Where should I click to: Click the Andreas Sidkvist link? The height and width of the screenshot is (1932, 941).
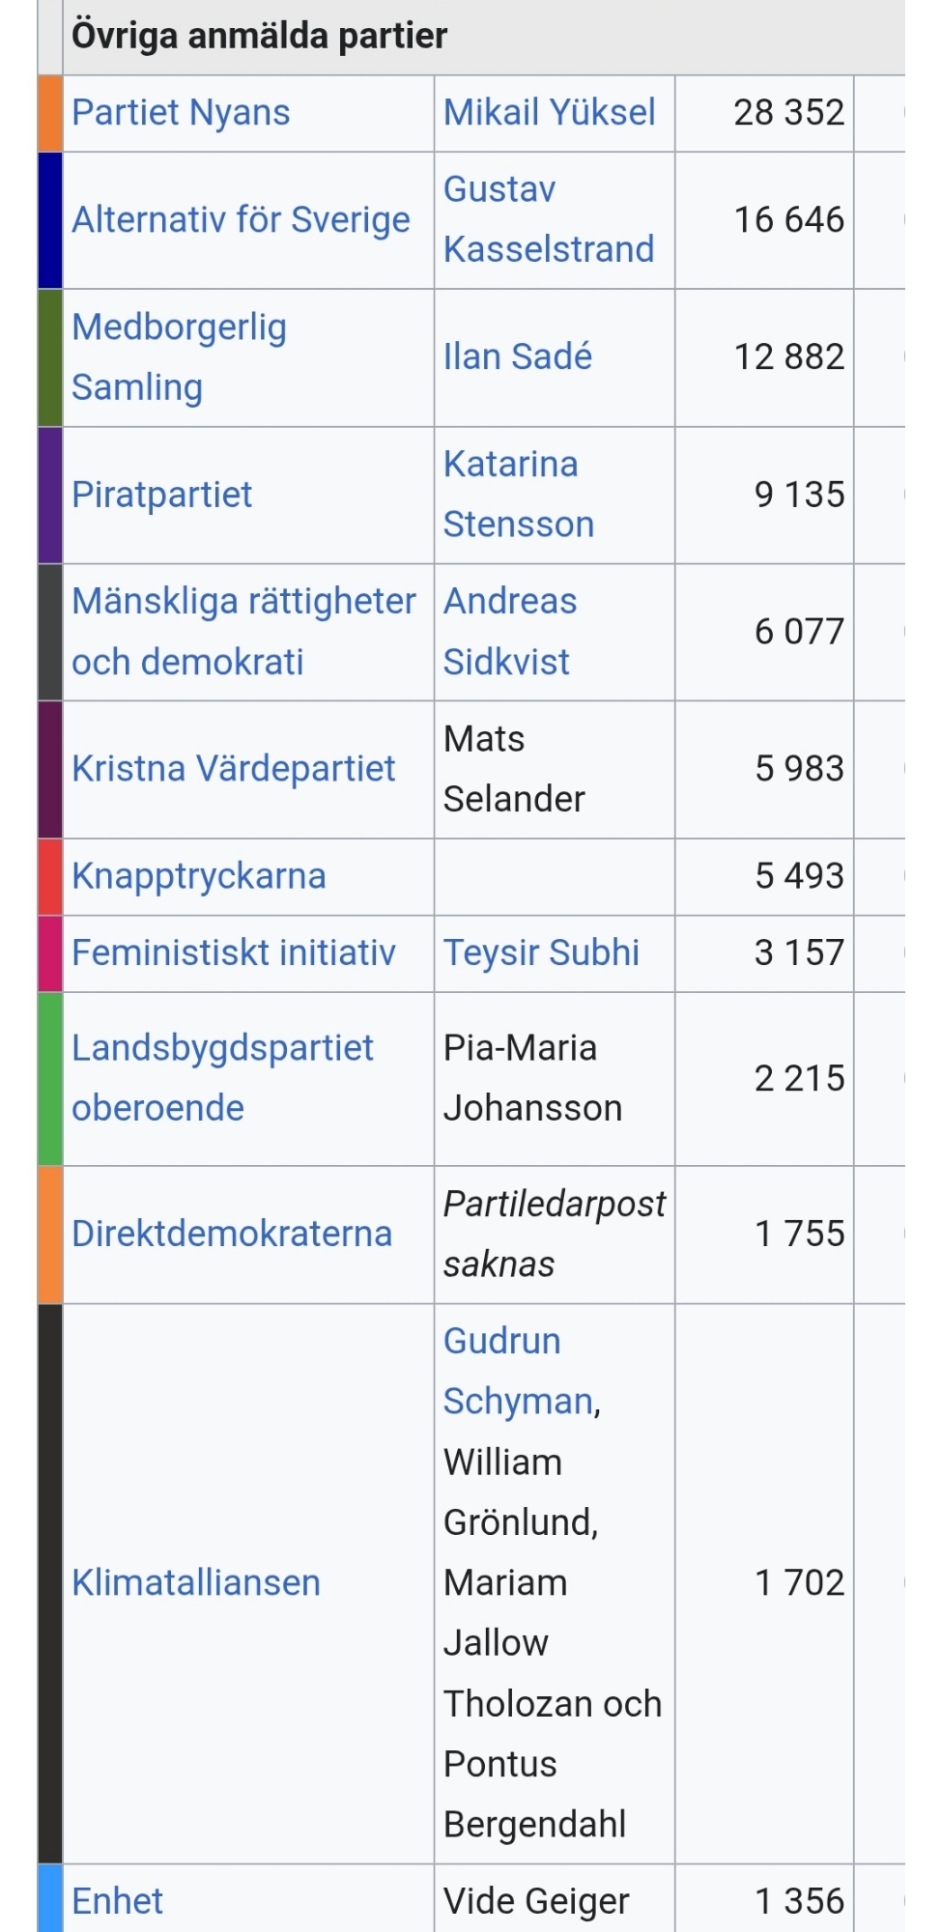click(509, 632)
